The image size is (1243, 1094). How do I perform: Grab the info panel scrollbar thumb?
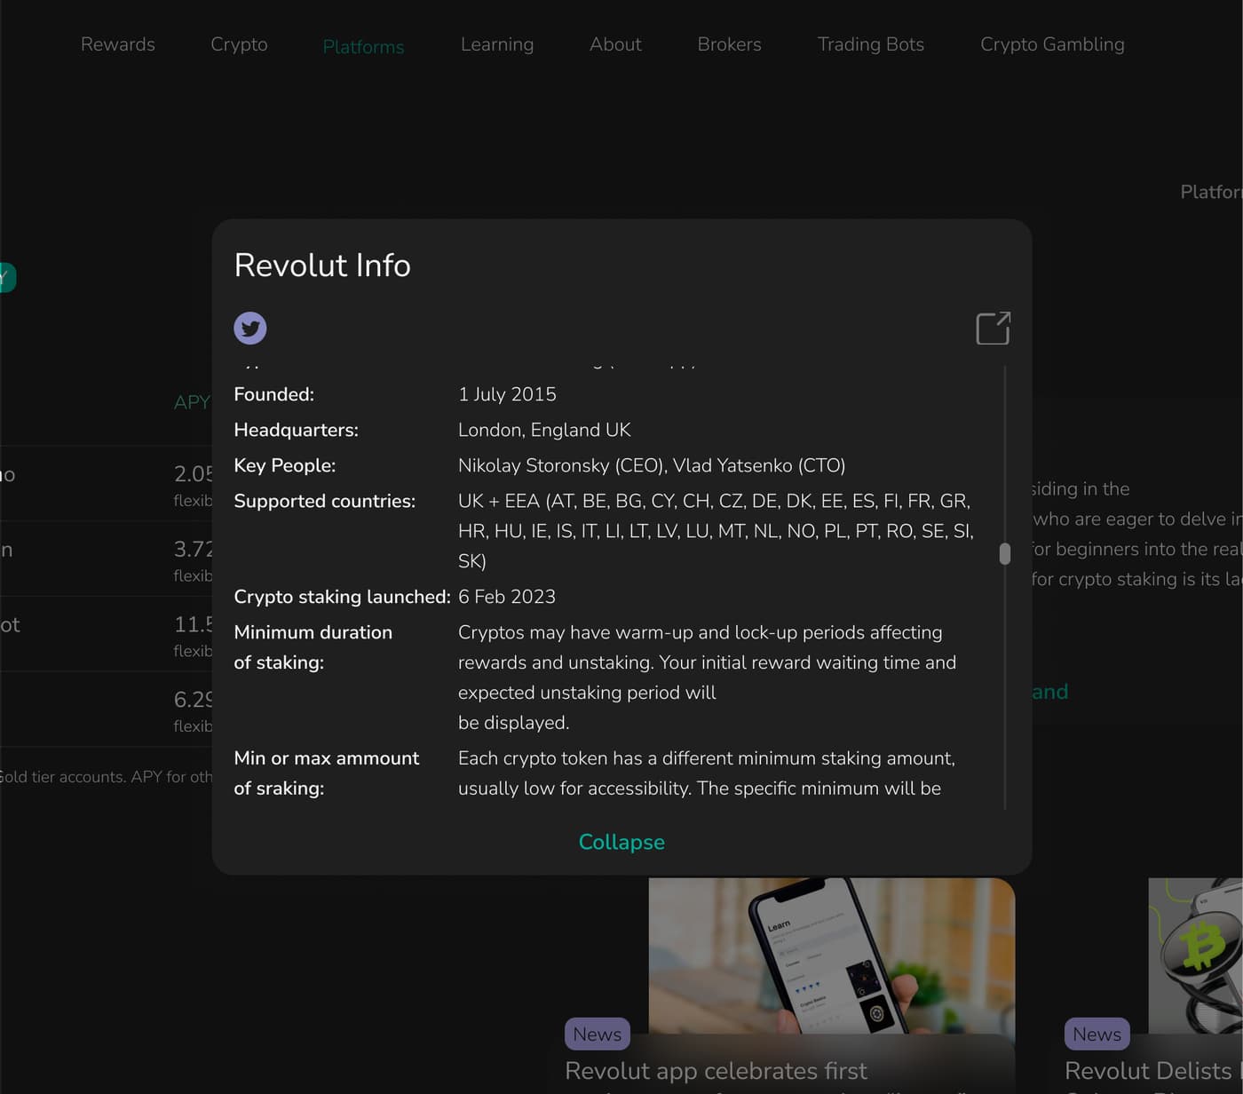(x=1005, y=554)
